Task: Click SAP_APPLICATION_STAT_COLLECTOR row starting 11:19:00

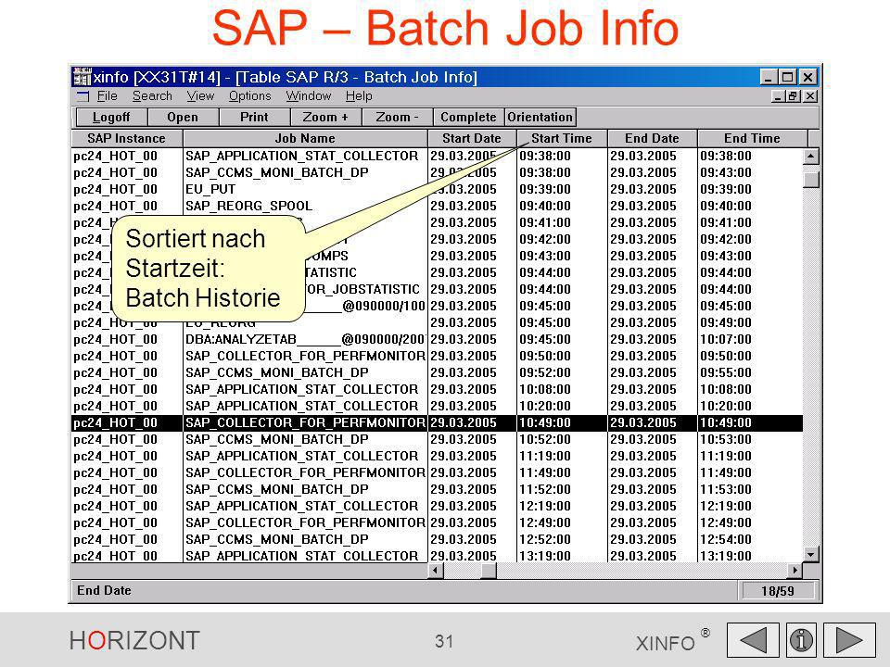Action: (437, 456)
